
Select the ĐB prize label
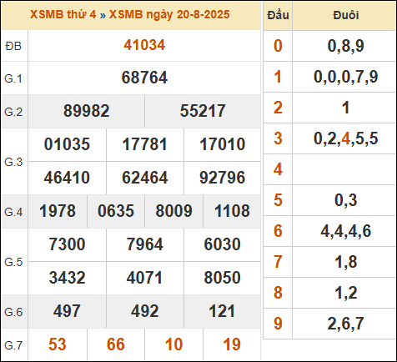click(13, 46)
